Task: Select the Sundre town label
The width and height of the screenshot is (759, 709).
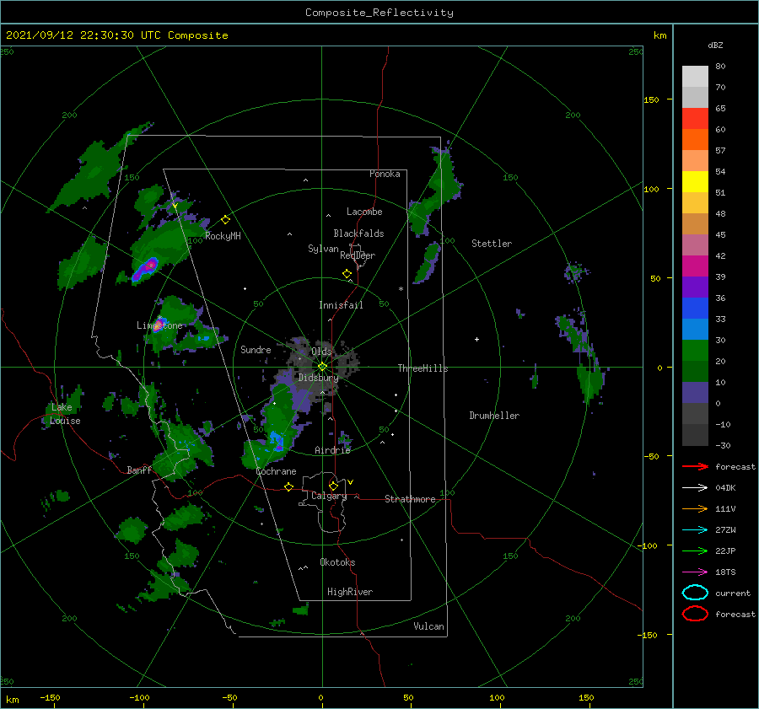Action: (x=256, y=349)
